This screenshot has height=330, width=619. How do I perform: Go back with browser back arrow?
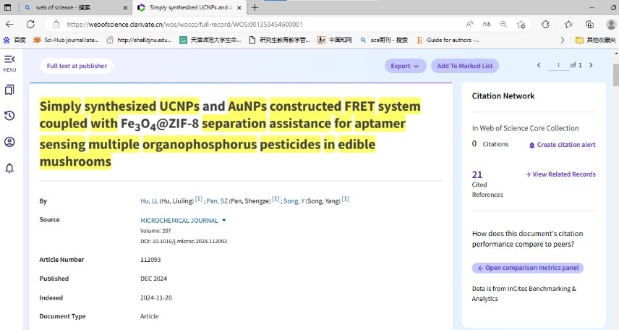click(9, 25)
